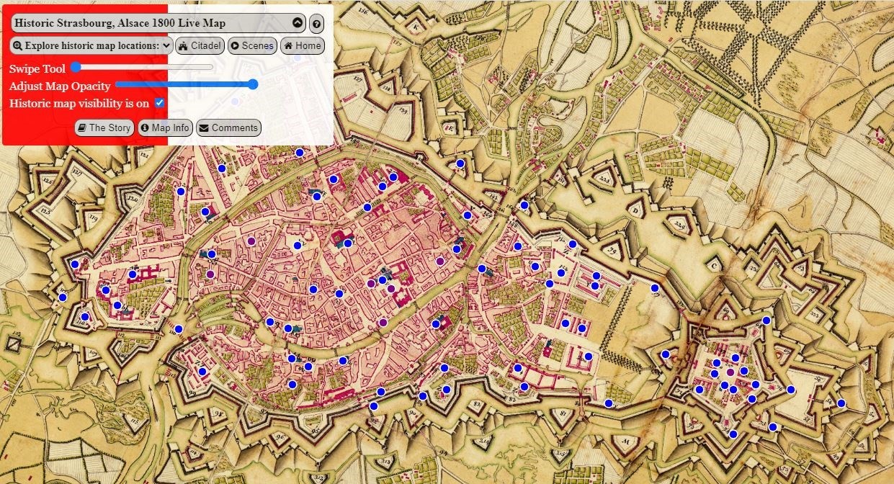Jump to the Citadel view
The width and height of the screenshot is (894, 484).
200,45
